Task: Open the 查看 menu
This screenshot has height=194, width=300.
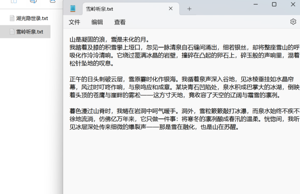Action: point(120,22)
